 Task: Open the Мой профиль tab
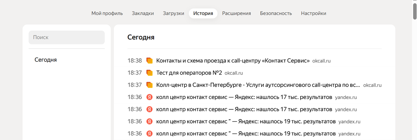tap(107, 13)
